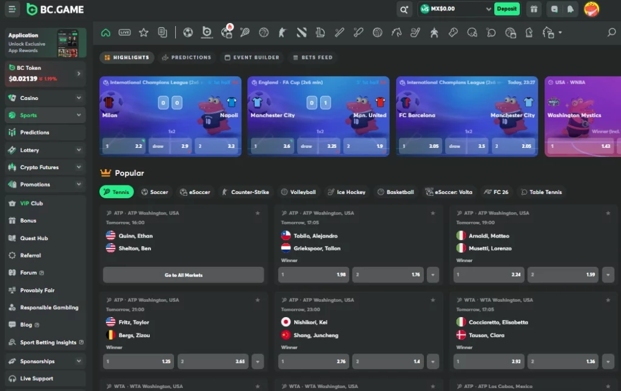Bet on Arnaldi at odds 2.24
Viewport: 621px width, 391px height.
click(x=489, y=275)
